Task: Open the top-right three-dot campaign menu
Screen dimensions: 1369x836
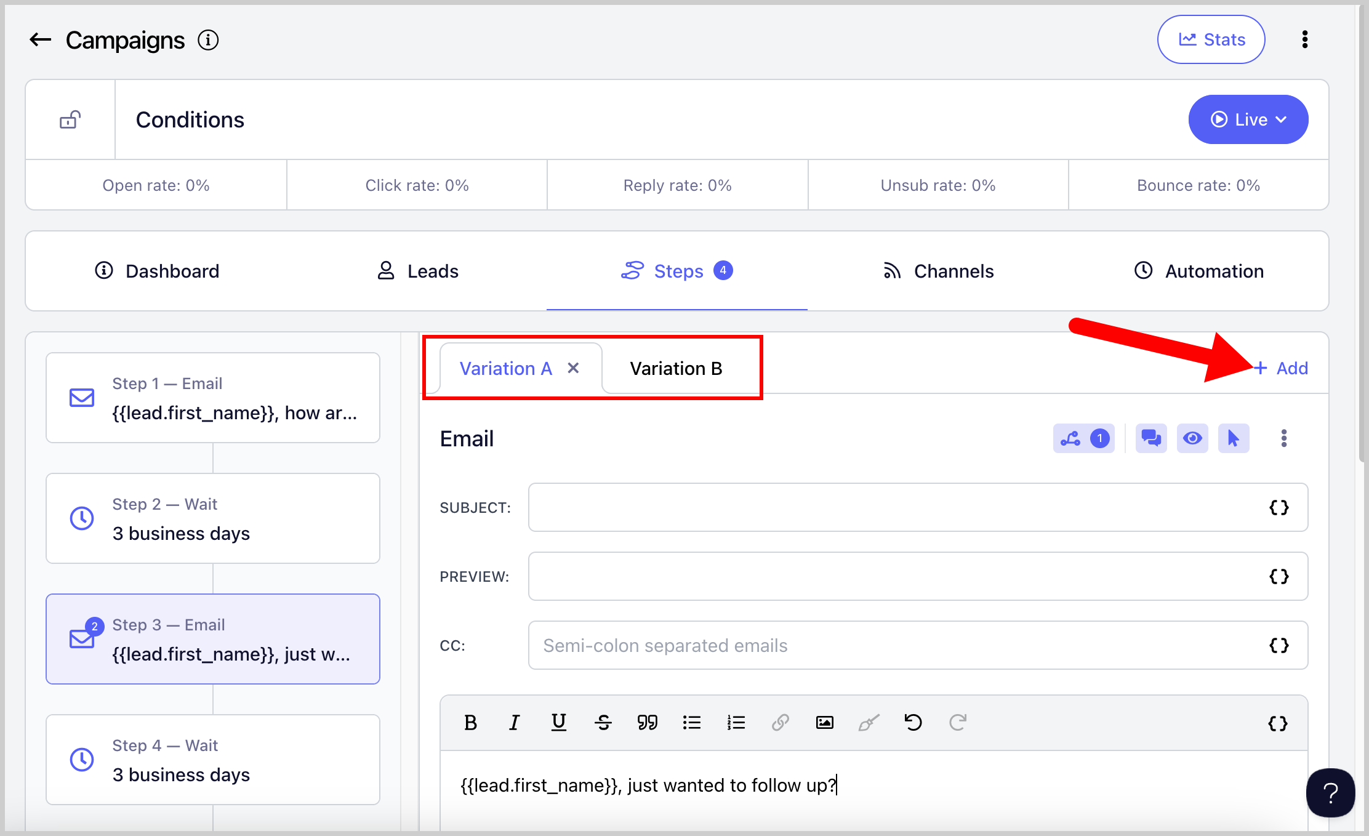Action: 1304,40
